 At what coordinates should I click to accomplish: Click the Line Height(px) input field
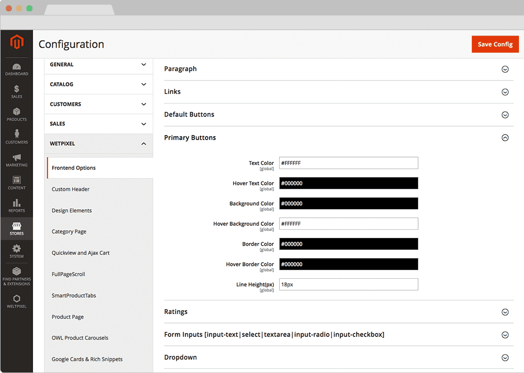click(x=348, y=284)
